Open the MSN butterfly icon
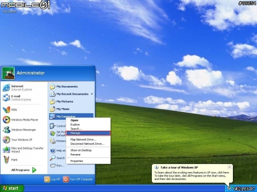The image size is (257, 192). coord(6,110)
